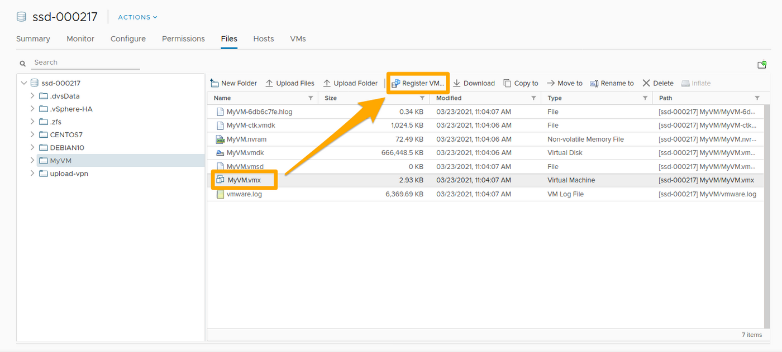The image size is (782, 352).
Task: Switch to the Monitor tab
Action: tap(80, 38)
